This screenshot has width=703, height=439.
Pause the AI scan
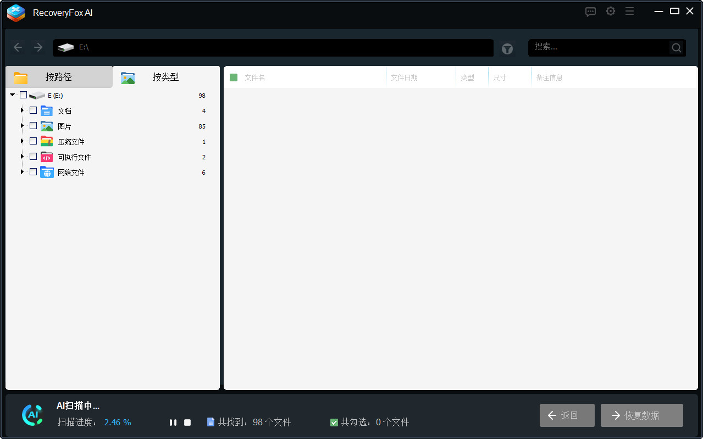tap(173, 423)
